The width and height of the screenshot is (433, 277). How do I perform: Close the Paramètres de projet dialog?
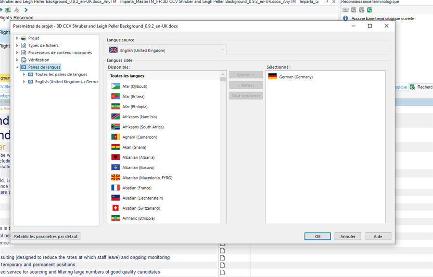[x=386, y=26]
